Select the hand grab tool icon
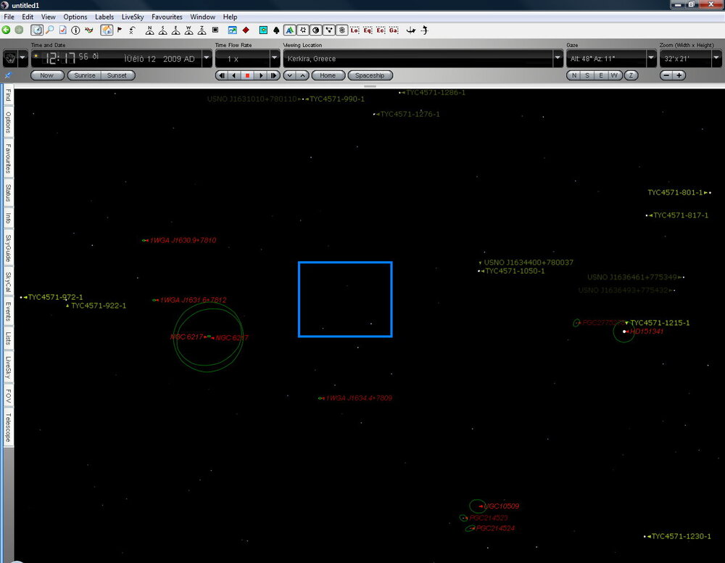 pyautogui.click(x=10, y=58)
